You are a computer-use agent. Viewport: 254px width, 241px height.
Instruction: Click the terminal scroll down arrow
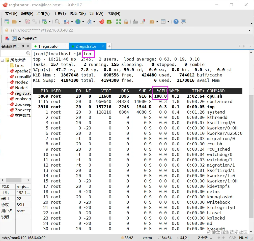(251, 231)
